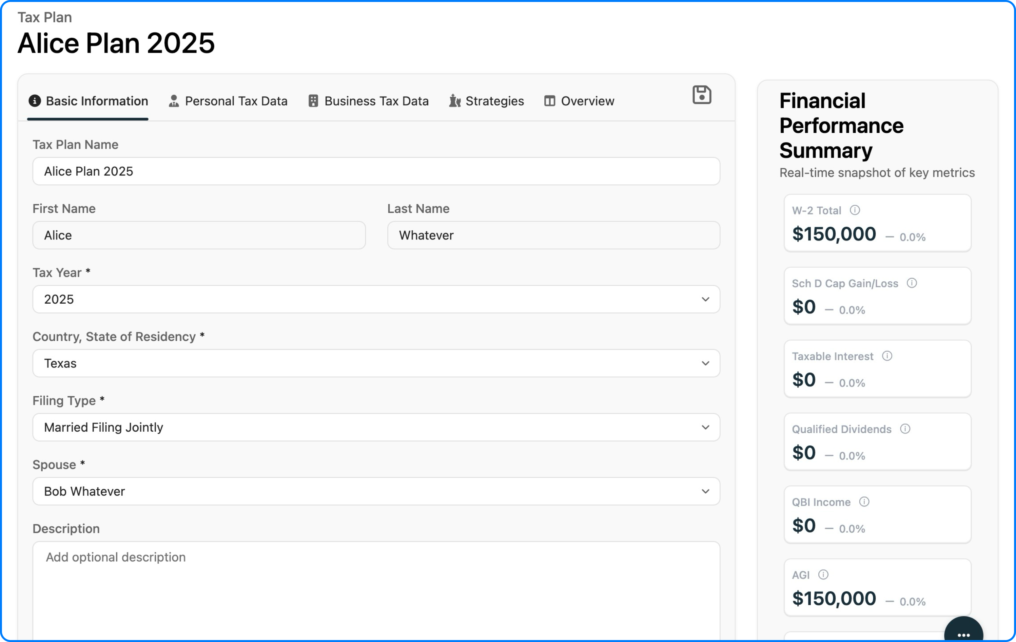Screen dimensions: 1016x642
Task: Click the columns icon on the Overview tab
Action: tap(549, 101)
